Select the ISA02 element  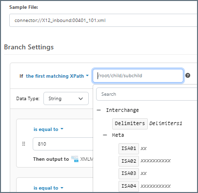(x=129, y=161)
